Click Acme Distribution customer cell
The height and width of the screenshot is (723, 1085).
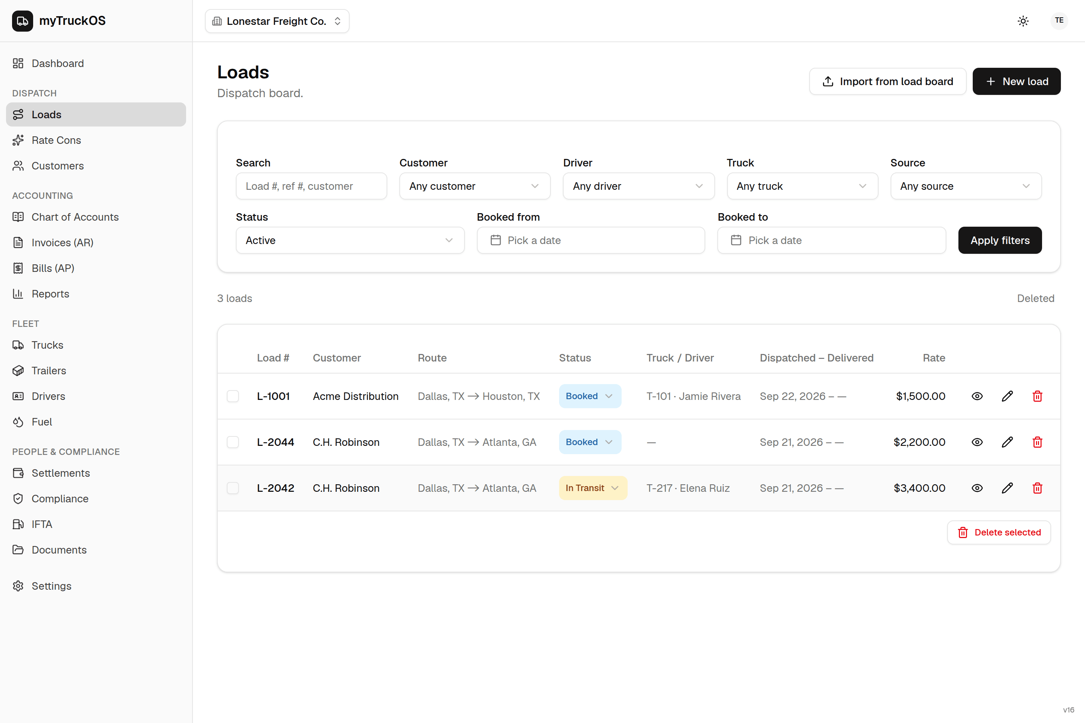[355, 396]
